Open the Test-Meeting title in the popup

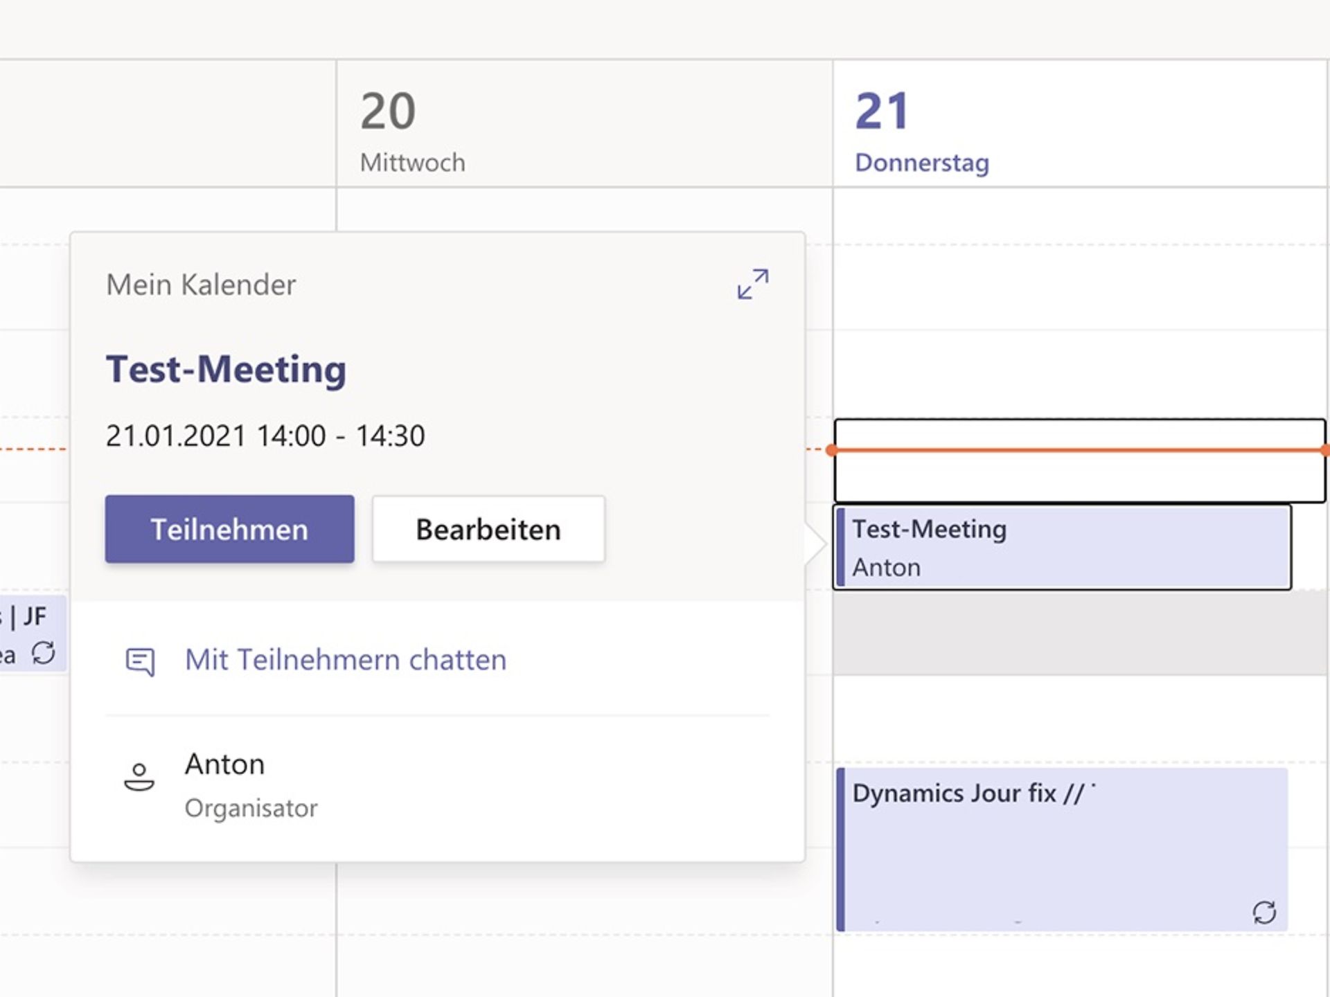click(x=226, y=368)
